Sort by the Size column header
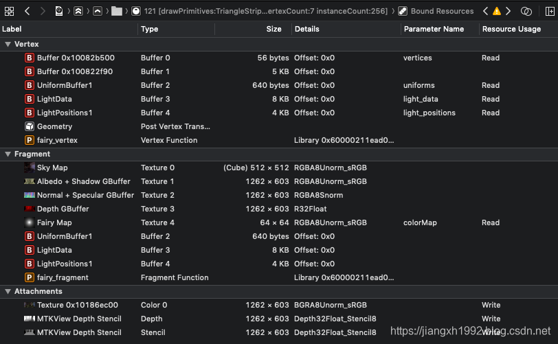Viewport: 558px width, 344px height. 274,29
